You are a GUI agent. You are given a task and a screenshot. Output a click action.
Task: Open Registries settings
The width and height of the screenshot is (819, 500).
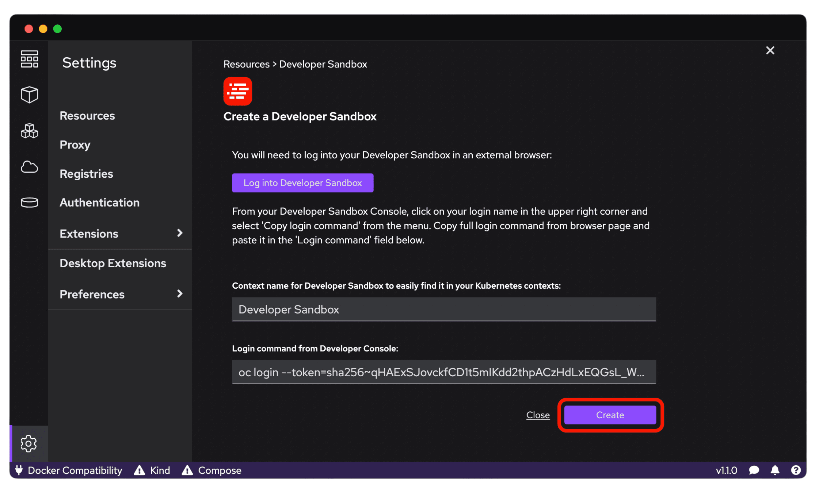[86, 174]
